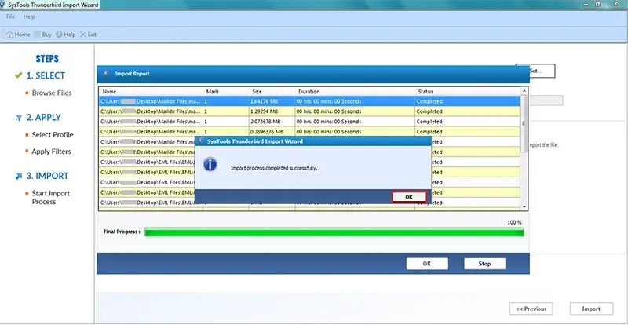Select the report row with size 0.2896376 MB
Image resolution: width=628 pixels, height=325 pixels.
tap(309, 131)
